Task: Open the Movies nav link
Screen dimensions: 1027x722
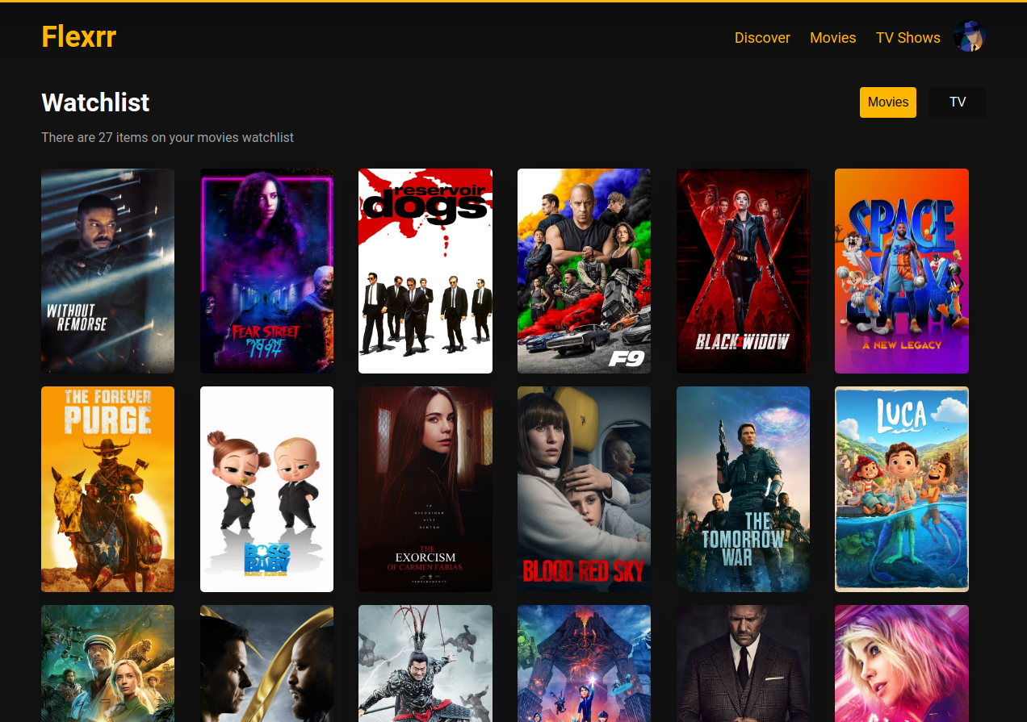Action: pos(832,38)
